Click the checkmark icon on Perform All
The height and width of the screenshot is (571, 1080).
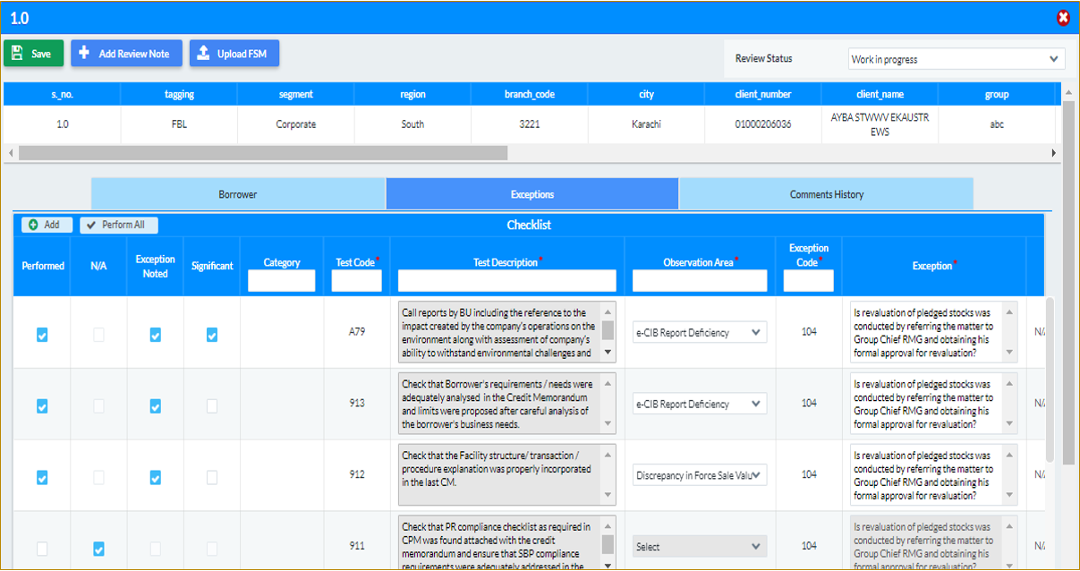(89, 225)
